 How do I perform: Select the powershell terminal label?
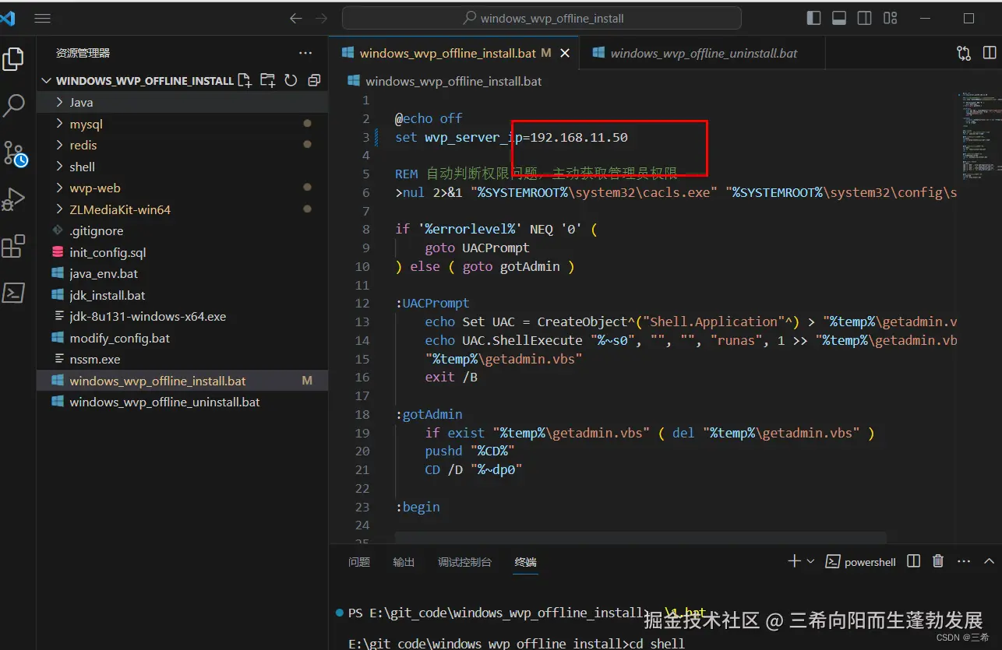tap(861, 561)
